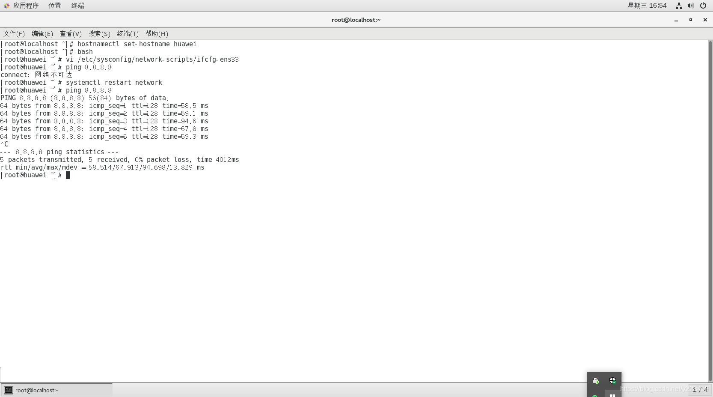This screenshot has height=397, width=713.
Task: Click the text hostnamectl set-hostname huawei
Action: pos(137,44)
